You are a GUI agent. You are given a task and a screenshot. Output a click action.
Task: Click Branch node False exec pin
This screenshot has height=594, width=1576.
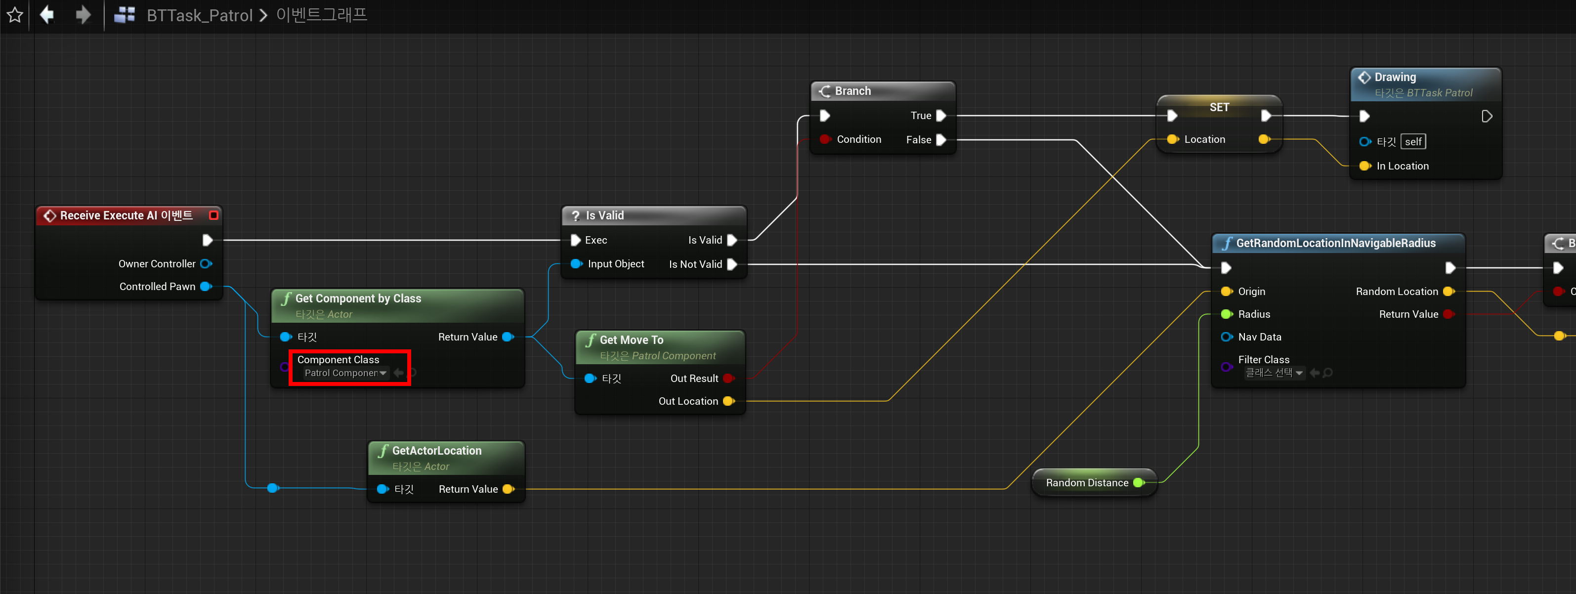941,140
